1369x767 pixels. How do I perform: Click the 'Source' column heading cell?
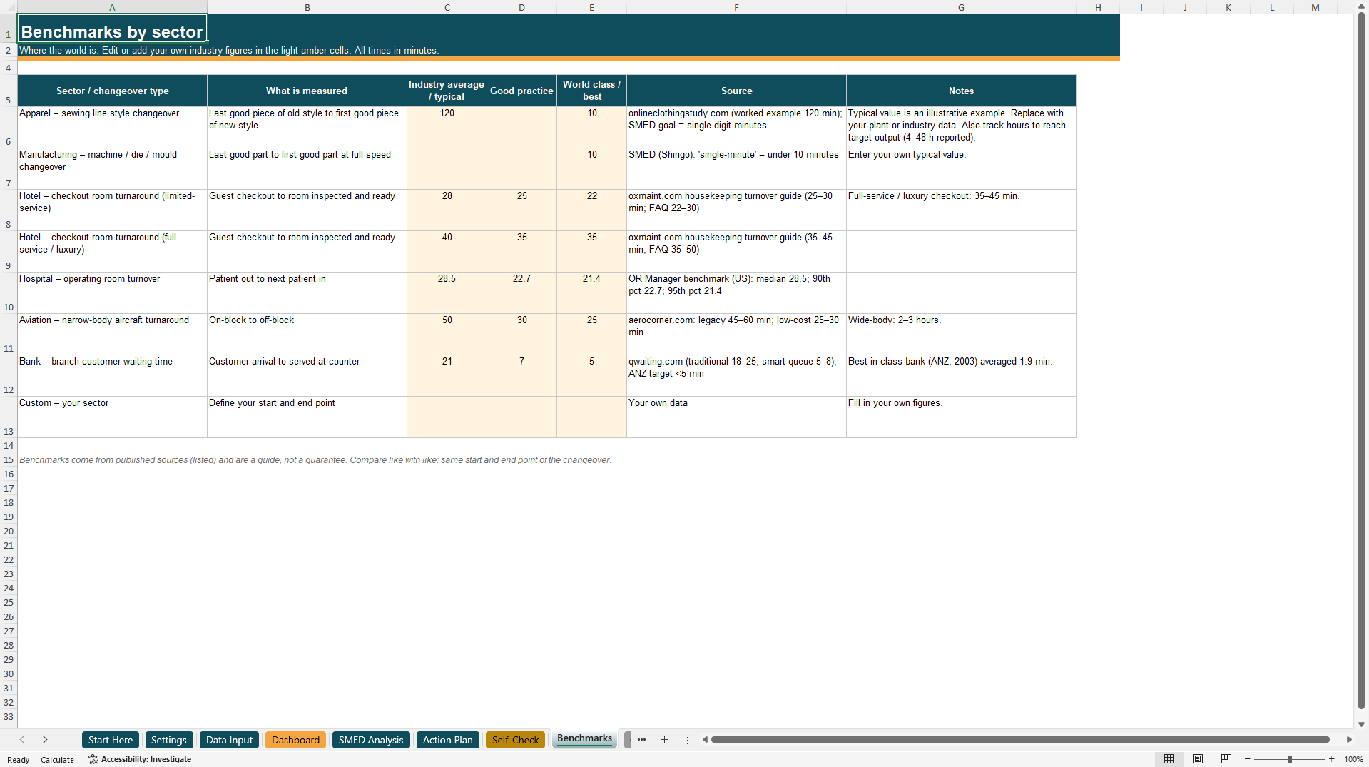pyautogui.click(x=736, y=91)
